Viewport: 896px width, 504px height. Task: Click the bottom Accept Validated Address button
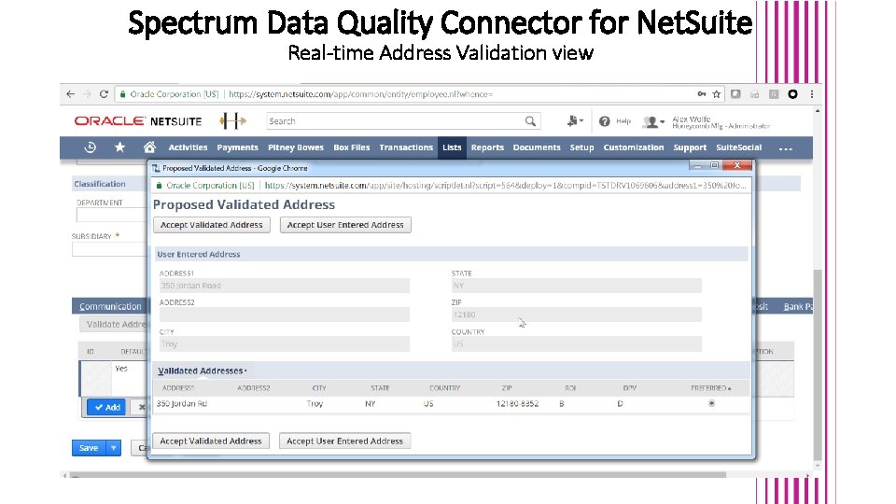(x=211, y=441)
